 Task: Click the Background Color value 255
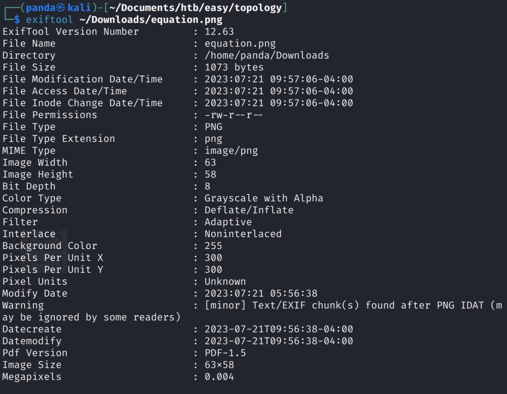[213, 246]
